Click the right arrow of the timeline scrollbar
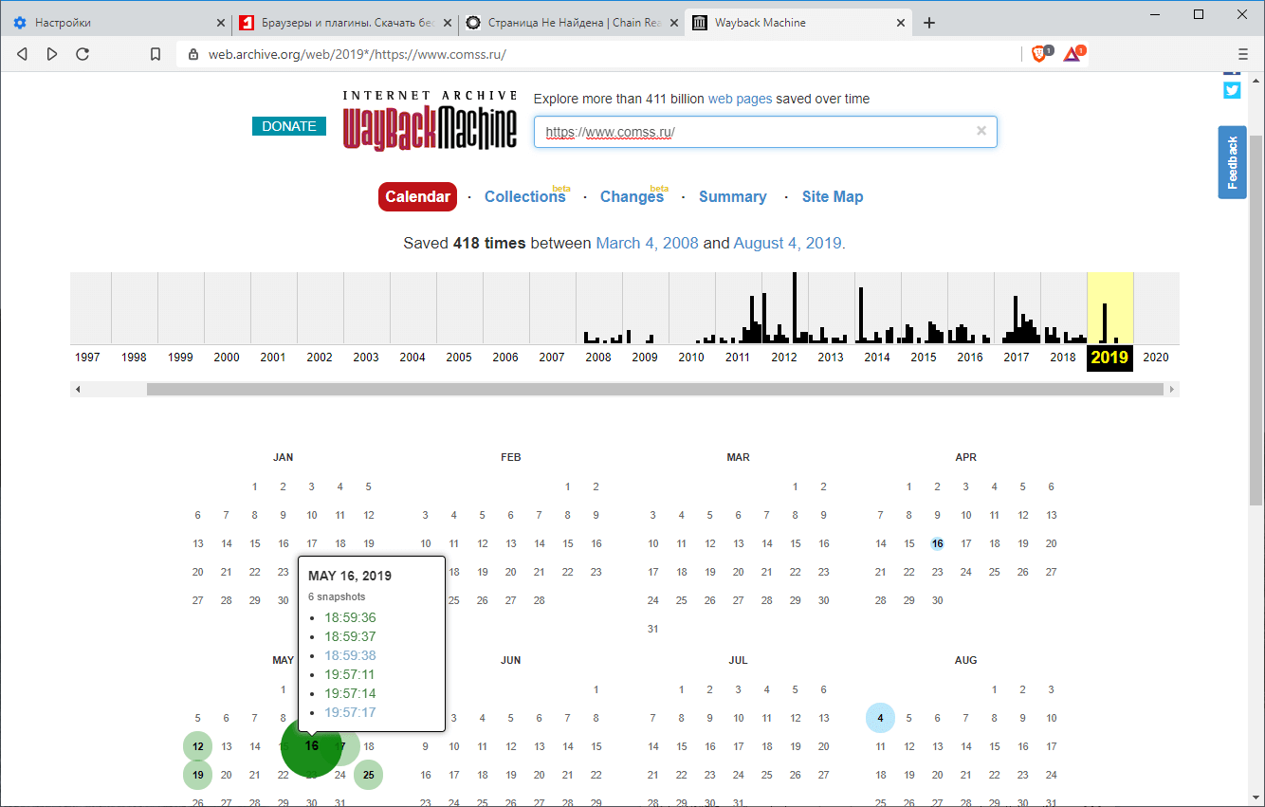The height and width of the screenshot is (807, 1265). click(1172, 388)
